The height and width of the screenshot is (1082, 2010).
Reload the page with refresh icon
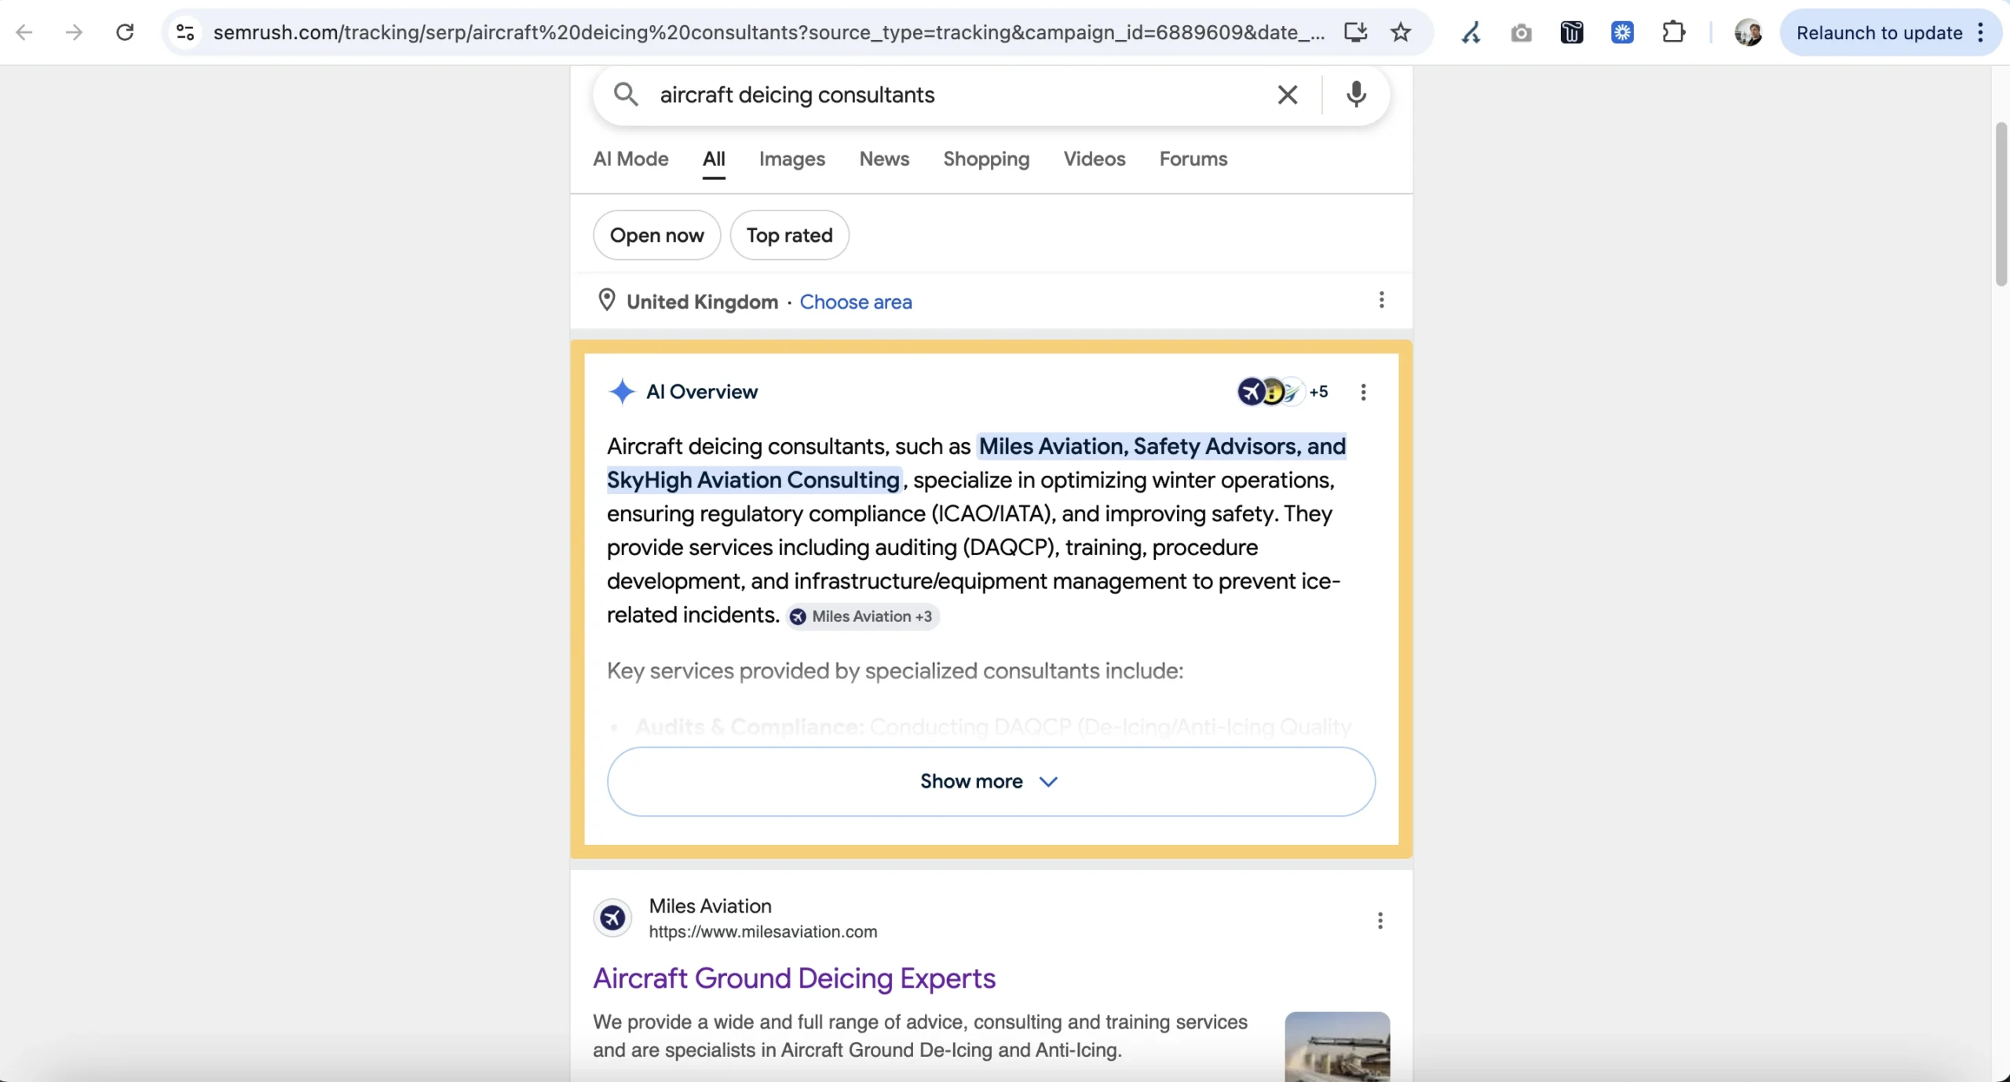[x=125, y=32]
